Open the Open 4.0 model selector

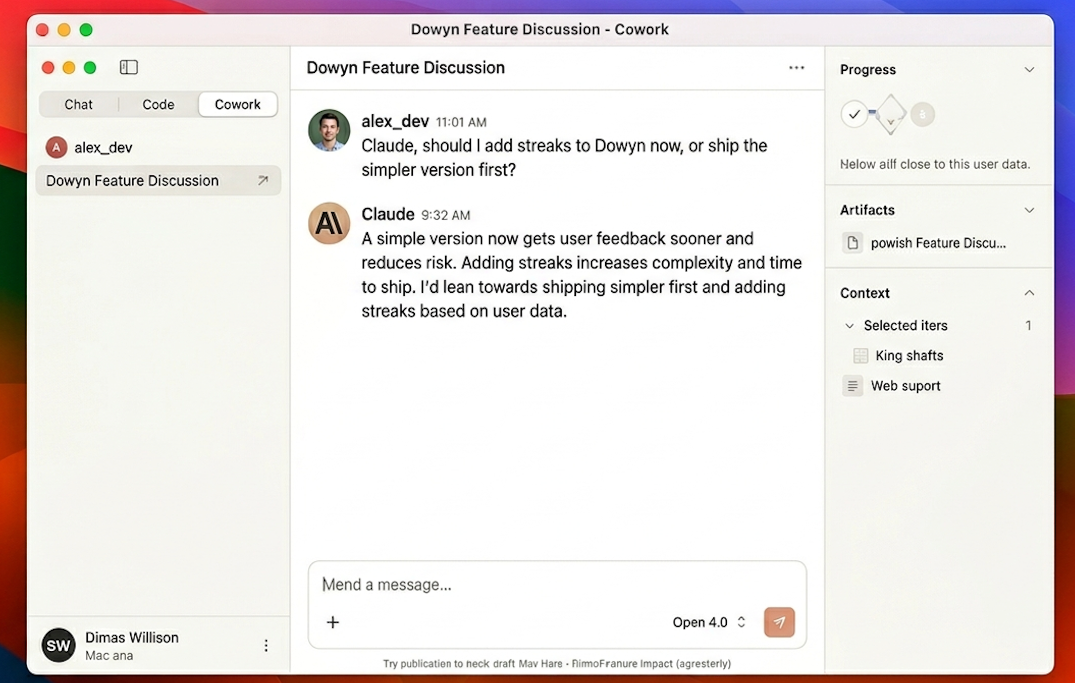tap(709, 622)
